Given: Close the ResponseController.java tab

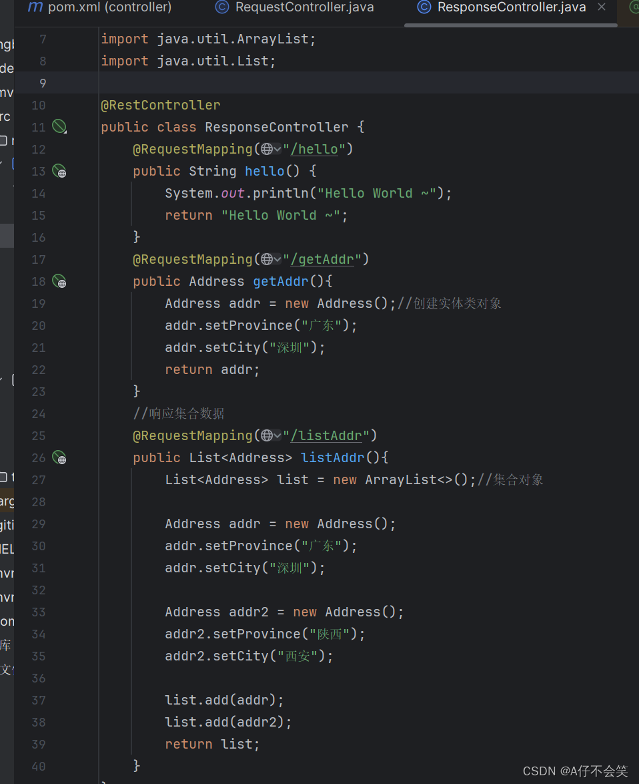Looking at the screenshot, I should click(604, 8).
